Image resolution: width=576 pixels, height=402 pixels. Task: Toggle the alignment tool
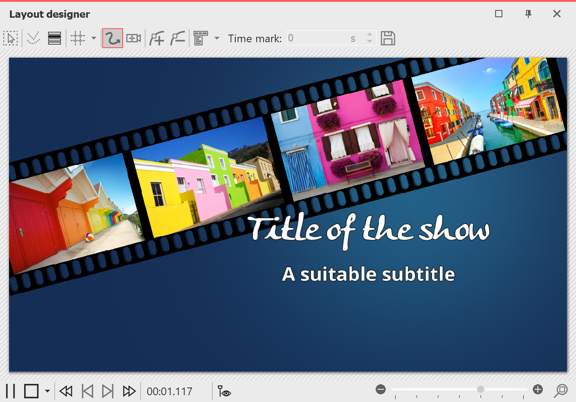tap(55, 38)
